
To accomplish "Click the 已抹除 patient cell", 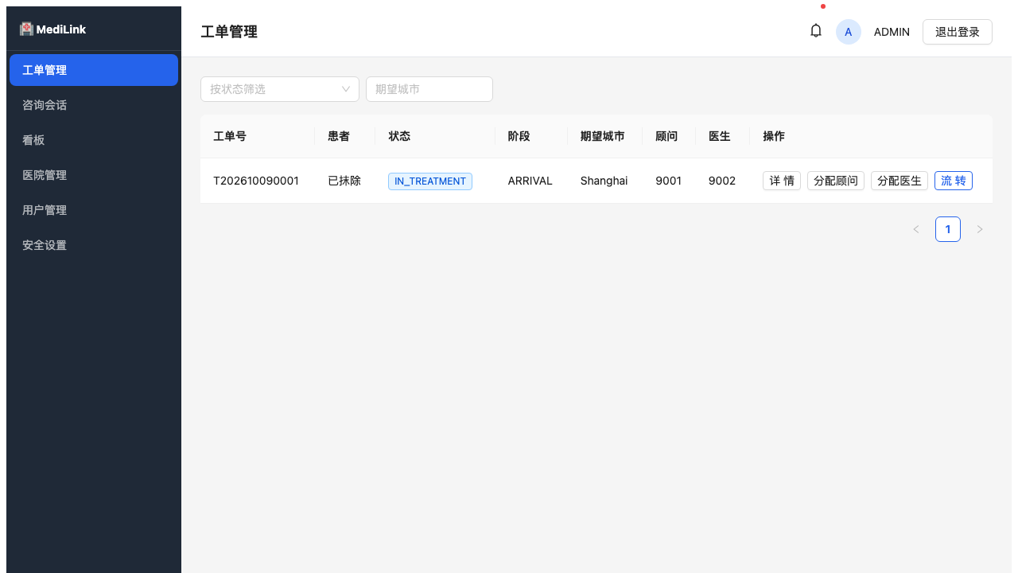I will click(344, 181).
